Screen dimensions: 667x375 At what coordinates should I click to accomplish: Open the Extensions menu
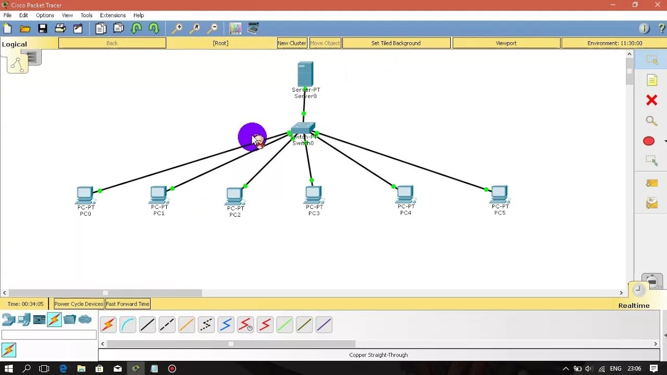(113, 15)
